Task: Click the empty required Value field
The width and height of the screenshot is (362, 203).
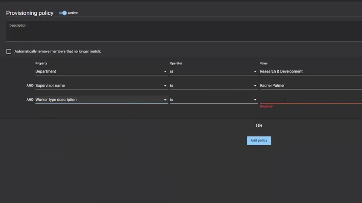Action: [309, 100]
